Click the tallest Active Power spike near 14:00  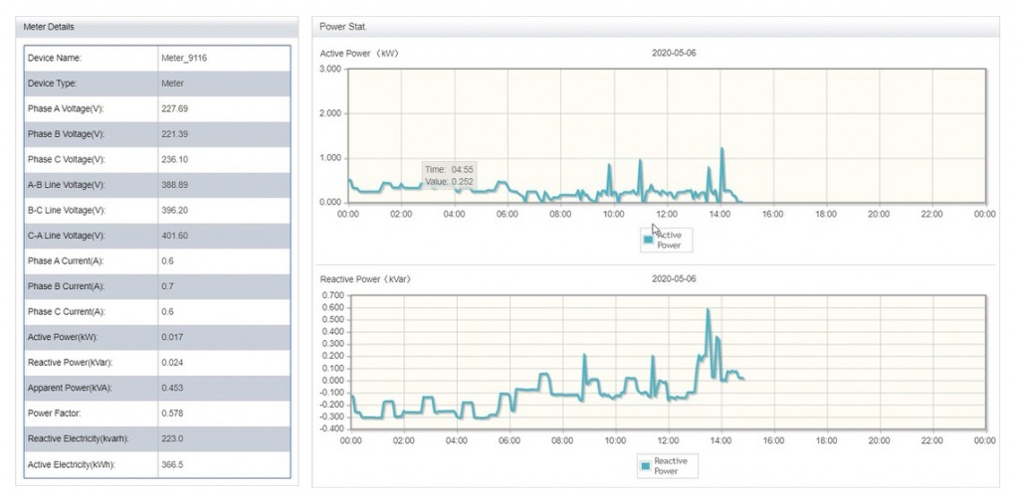722,149
